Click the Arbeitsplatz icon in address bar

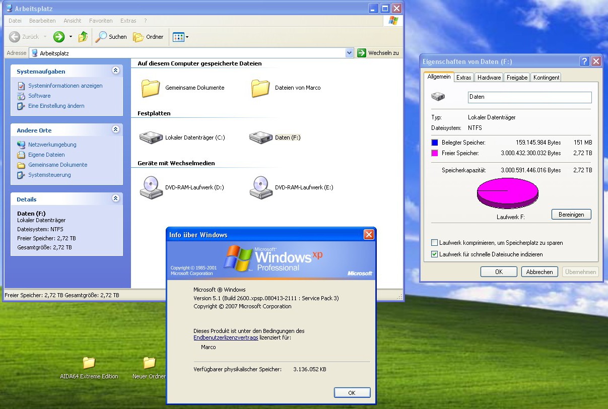(35, 53)
